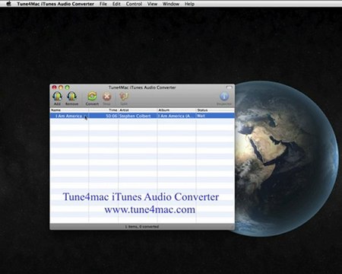
Task: Click the '1 items, 0 converted' status bar text
Action: [142, 227]
